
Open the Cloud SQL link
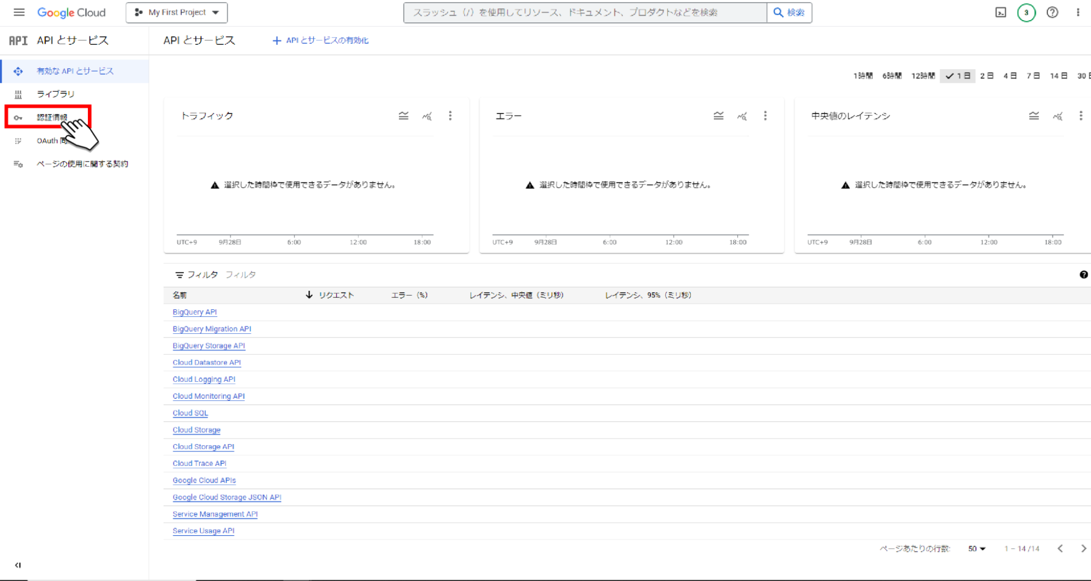tap(190, 414)
